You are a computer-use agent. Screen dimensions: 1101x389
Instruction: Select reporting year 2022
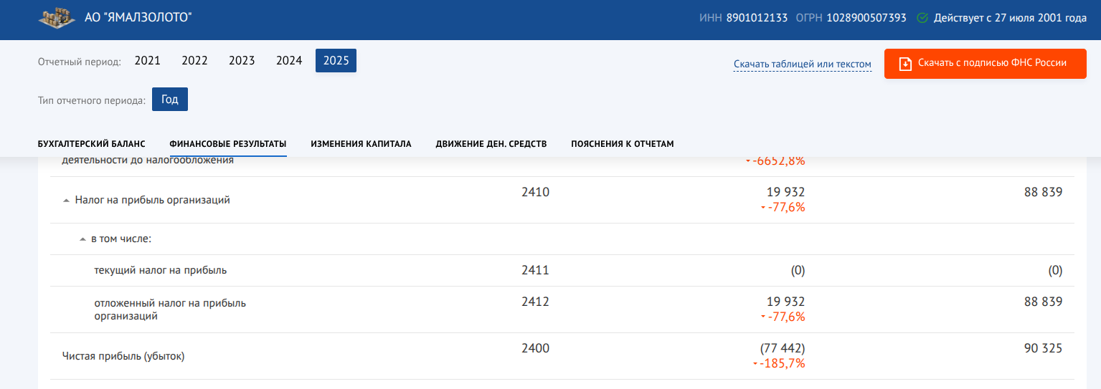(194, 61)
